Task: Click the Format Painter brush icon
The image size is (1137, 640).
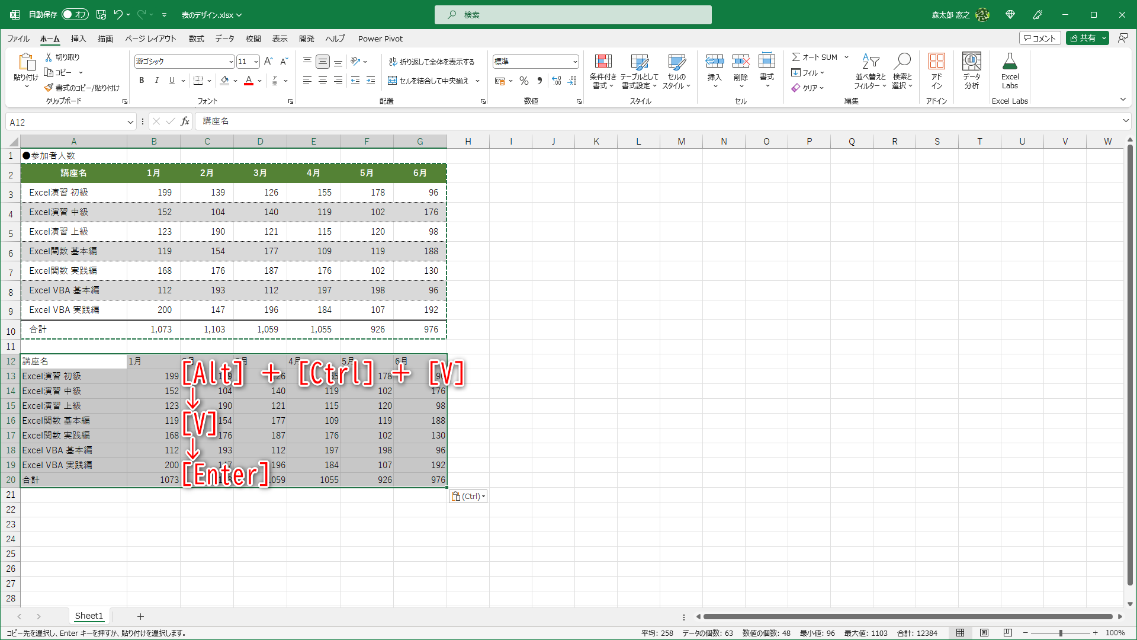Action: click(49, 88)
